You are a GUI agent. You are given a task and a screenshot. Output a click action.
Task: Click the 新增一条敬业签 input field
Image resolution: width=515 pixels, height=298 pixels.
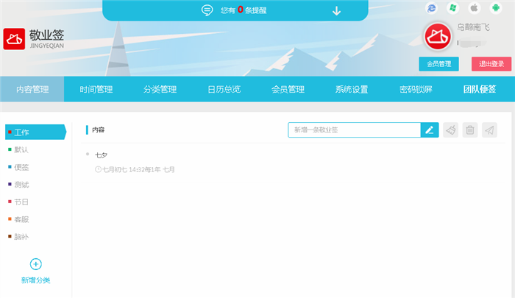(354, 130)
